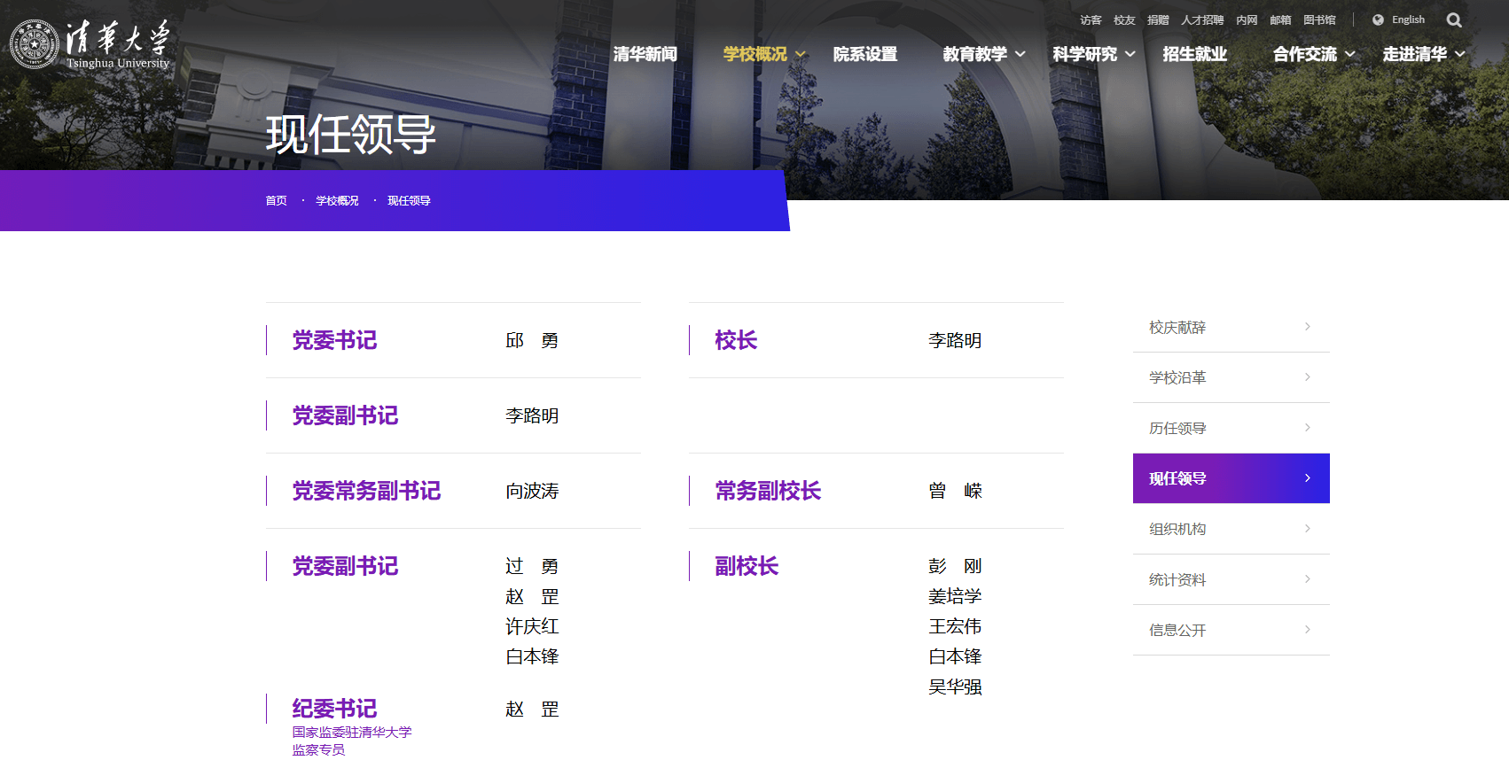Expand the 学校概况 dropdown chevron

pos(801,54)
